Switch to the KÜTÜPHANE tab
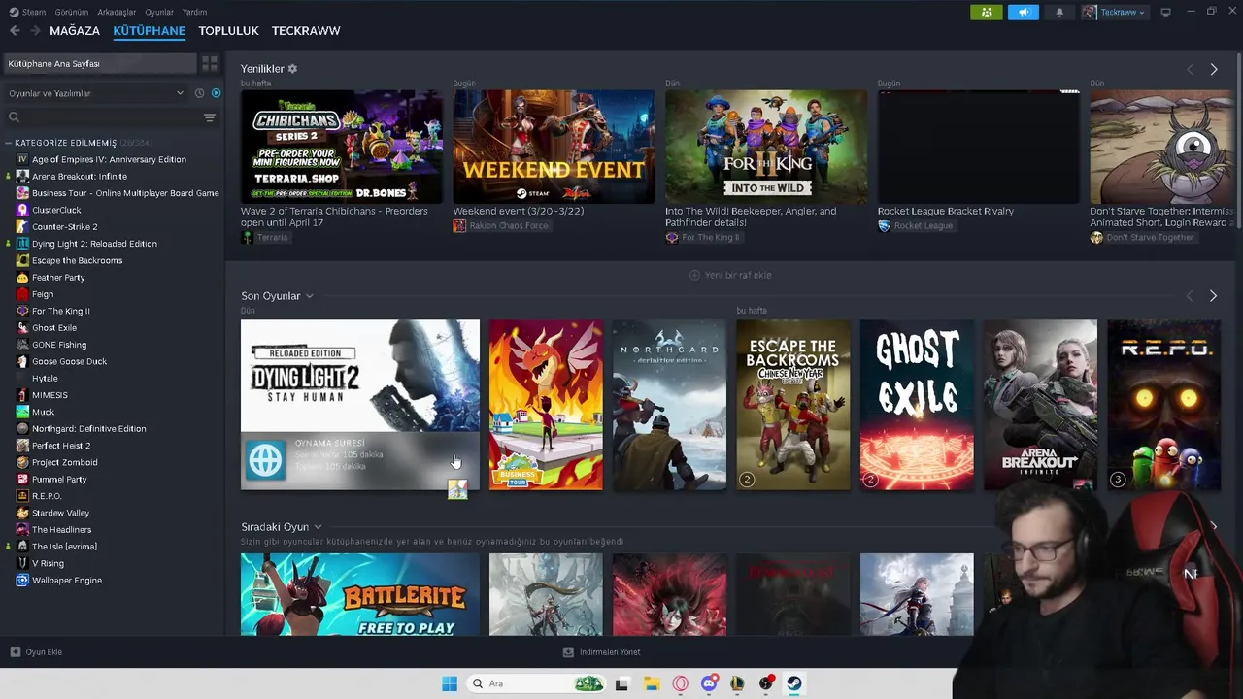Screen dimensions: 1243x699 pos(149,31)
